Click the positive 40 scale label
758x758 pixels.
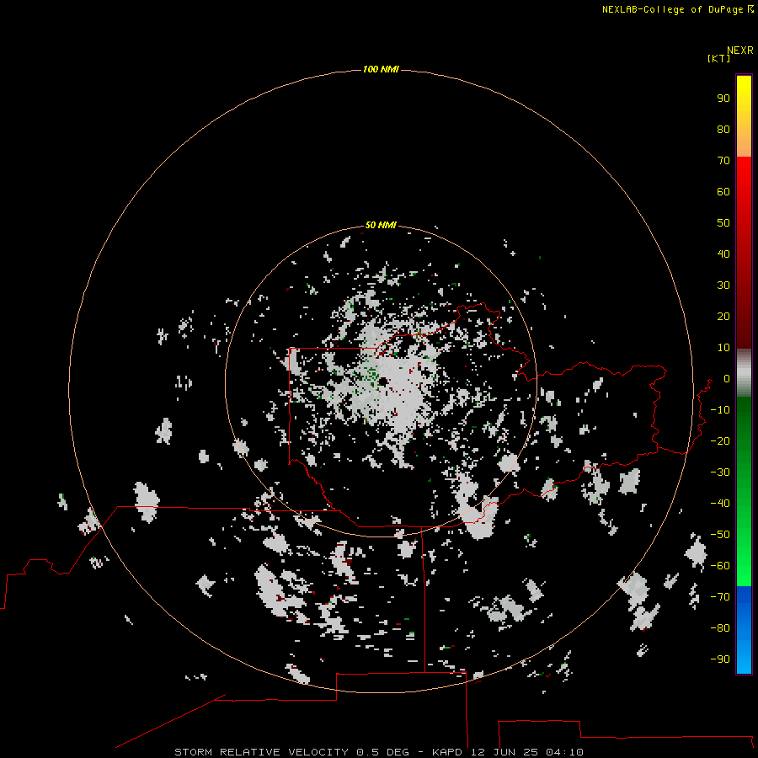(x=723, y=254)
